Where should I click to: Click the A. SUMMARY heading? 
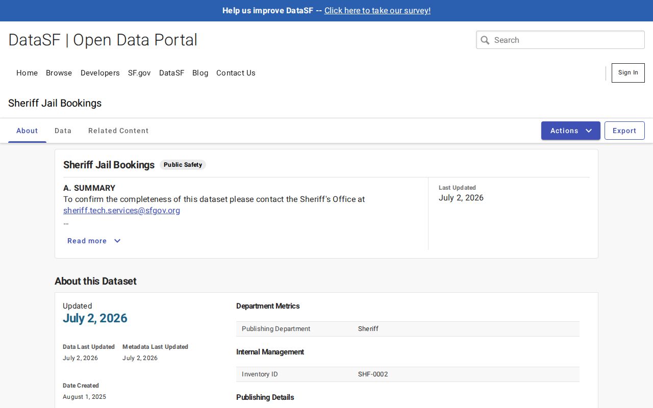89,188
